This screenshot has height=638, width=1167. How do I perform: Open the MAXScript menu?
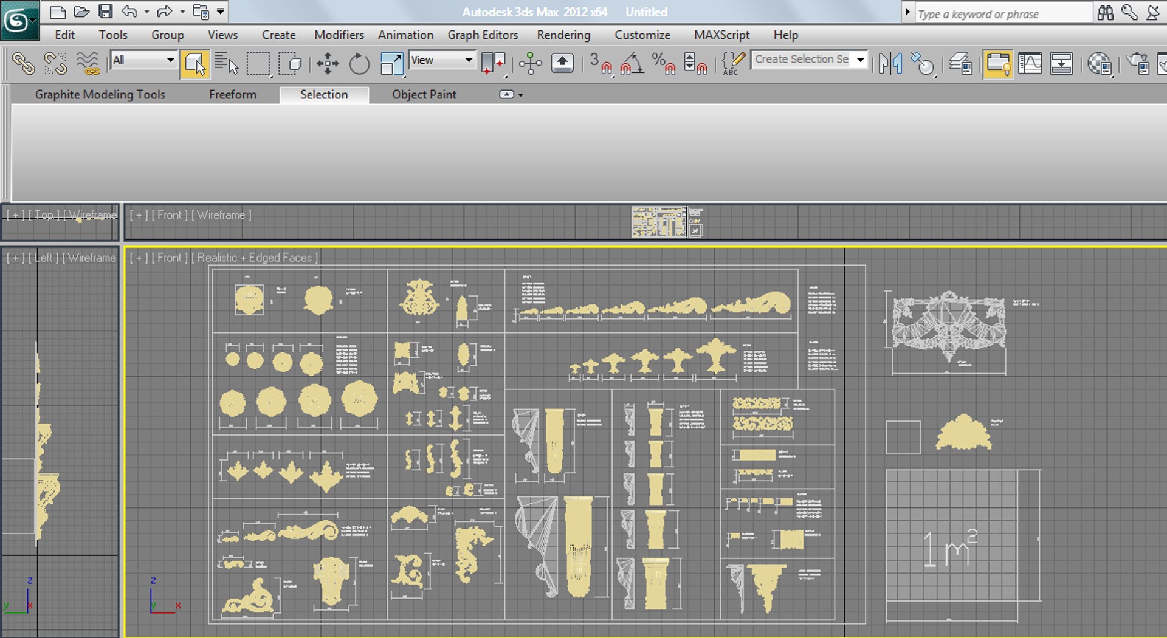tap(721, 35)
